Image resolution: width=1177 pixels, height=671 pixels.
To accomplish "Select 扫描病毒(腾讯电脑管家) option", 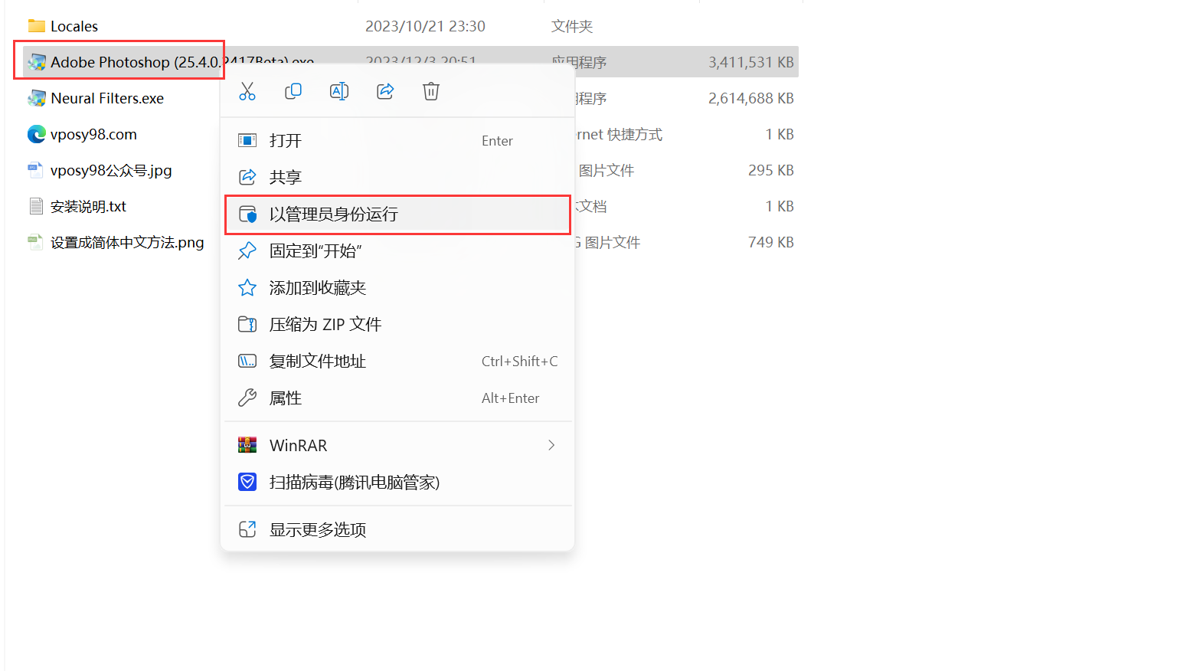I will [355, 483].
